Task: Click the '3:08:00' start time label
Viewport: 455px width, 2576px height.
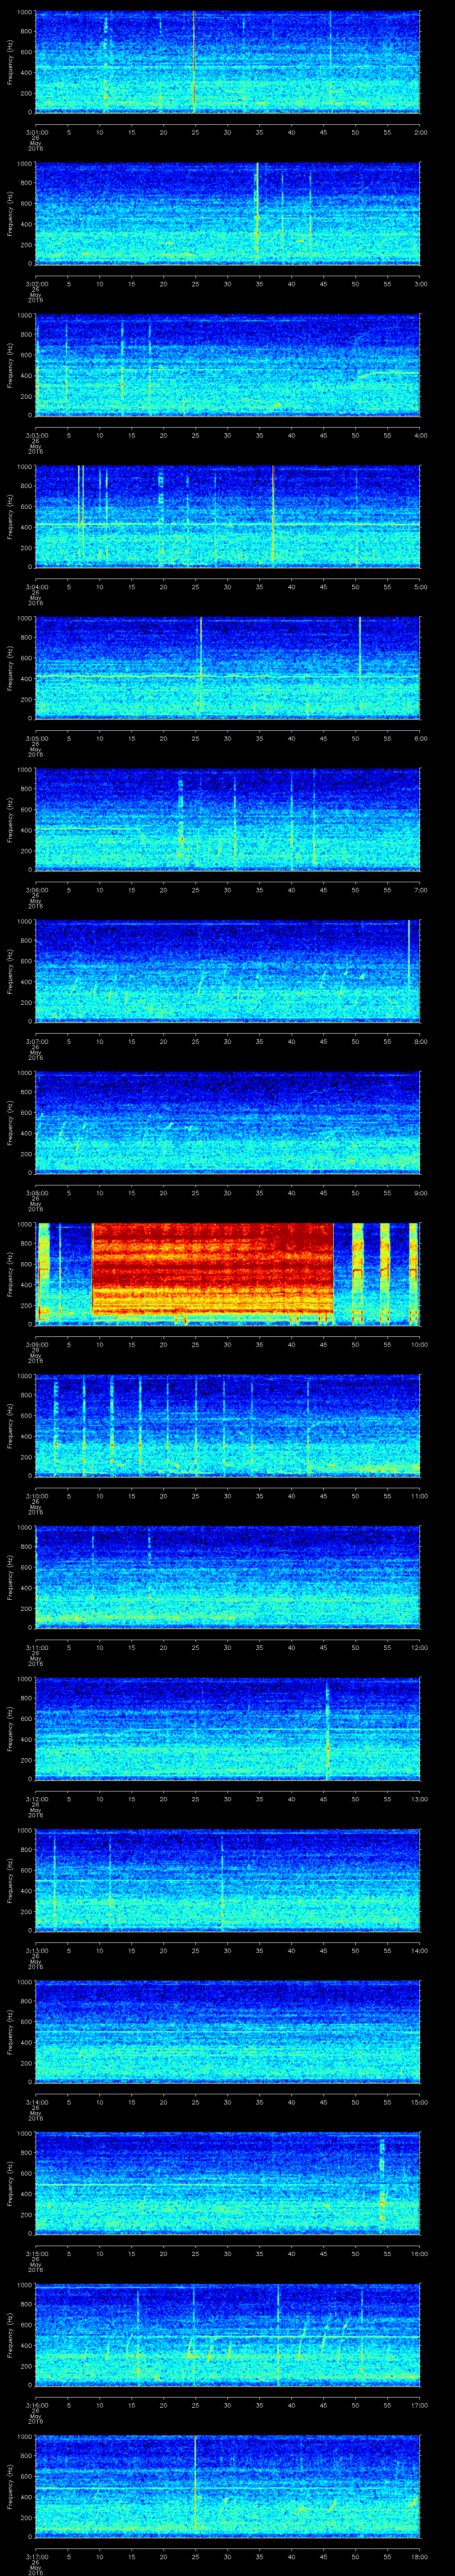Action: click(x=36, y=1192)
